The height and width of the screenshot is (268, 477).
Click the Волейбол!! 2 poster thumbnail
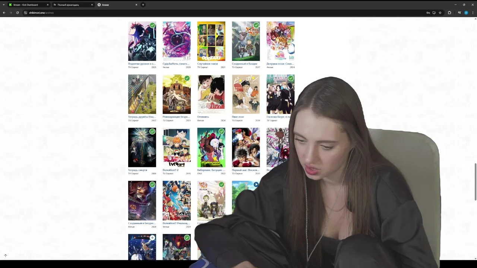(177, 147)
